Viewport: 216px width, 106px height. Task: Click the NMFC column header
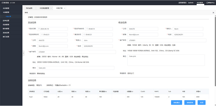click(160, 91)
